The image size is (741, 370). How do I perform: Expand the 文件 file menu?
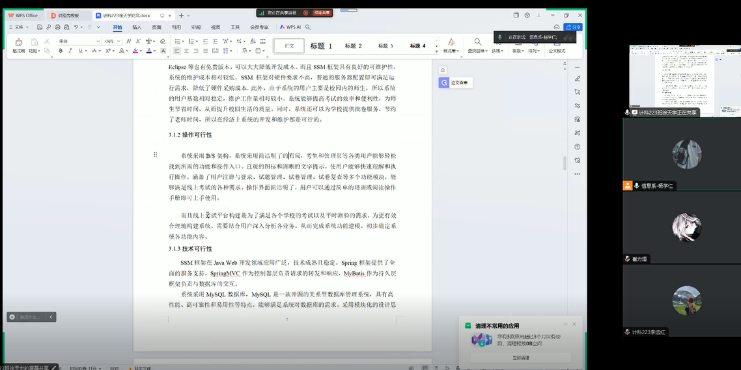(19, 27)
